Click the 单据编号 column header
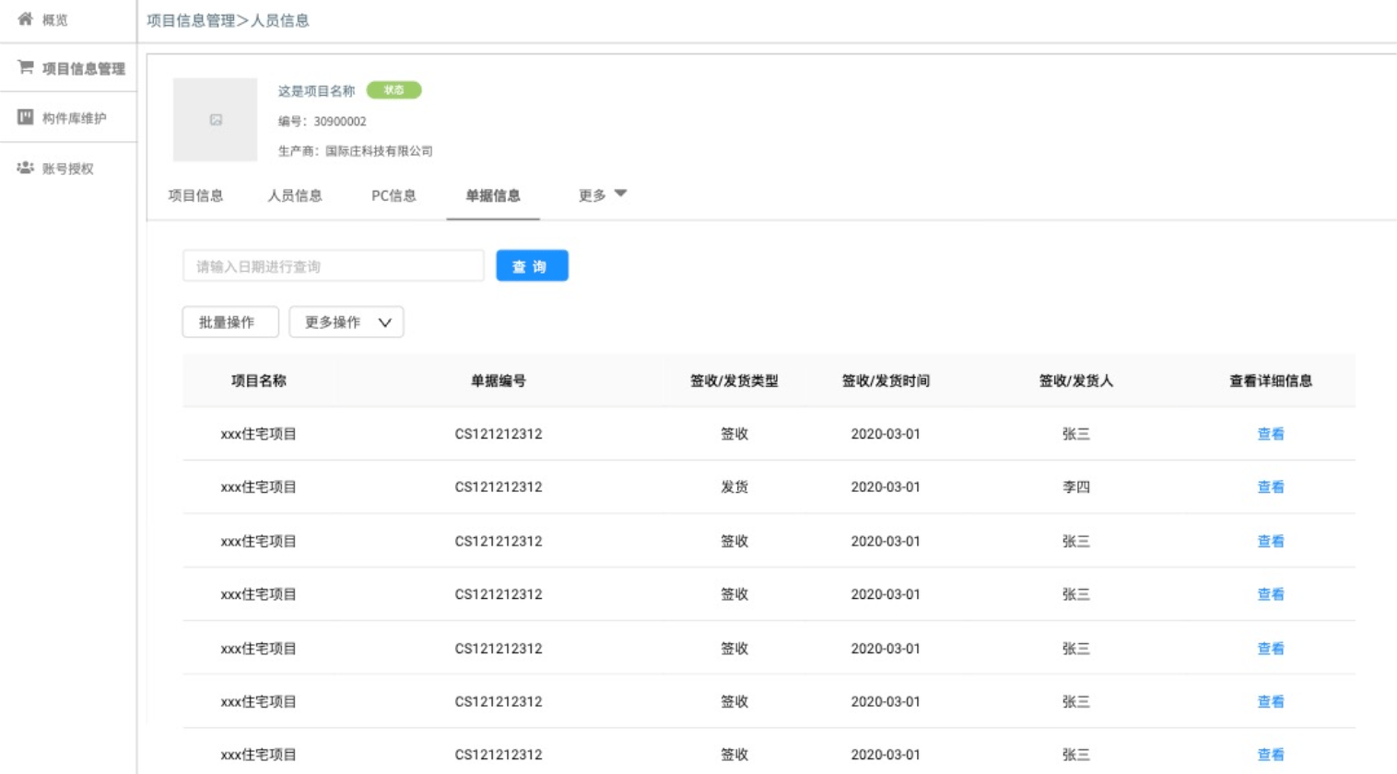 coord(499,381)
